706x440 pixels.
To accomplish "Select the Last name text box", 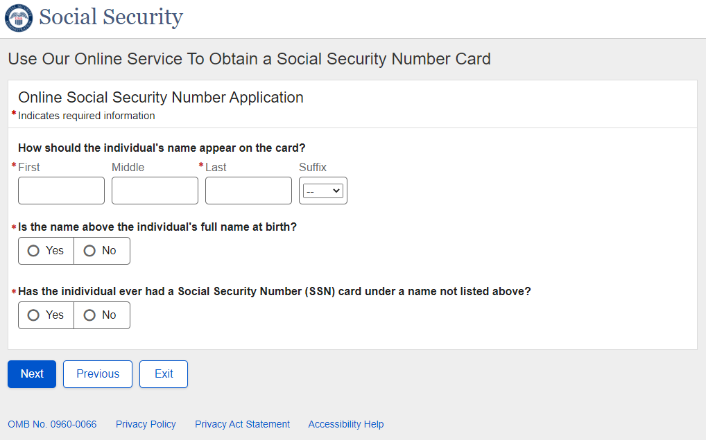I will [248, 191].
